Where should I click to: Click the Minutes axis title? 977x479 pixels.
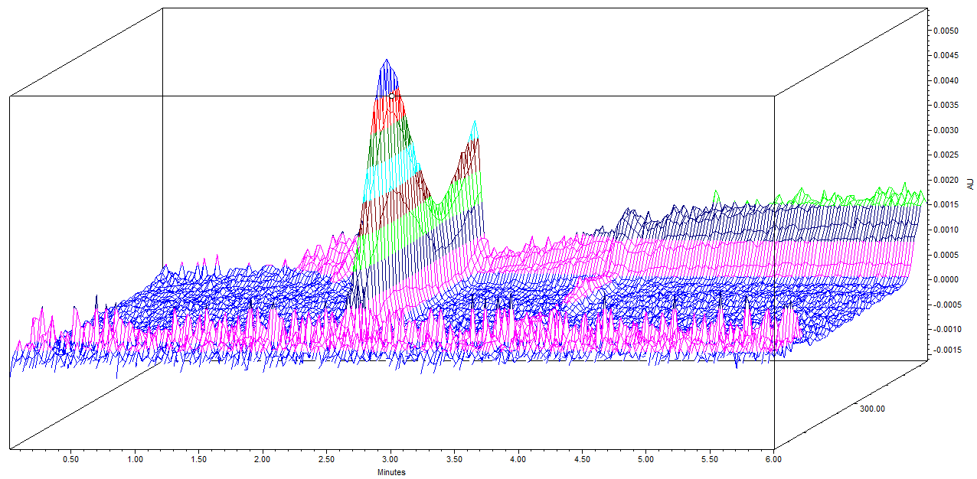tap(391, 472)
